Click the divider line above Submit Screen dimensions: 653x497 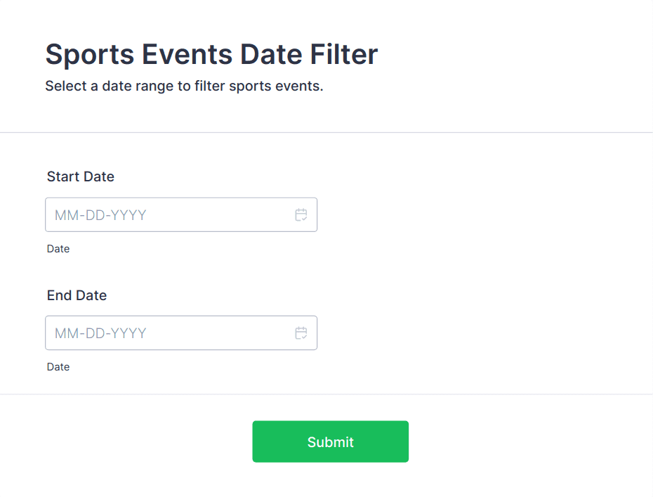(326, 394)
